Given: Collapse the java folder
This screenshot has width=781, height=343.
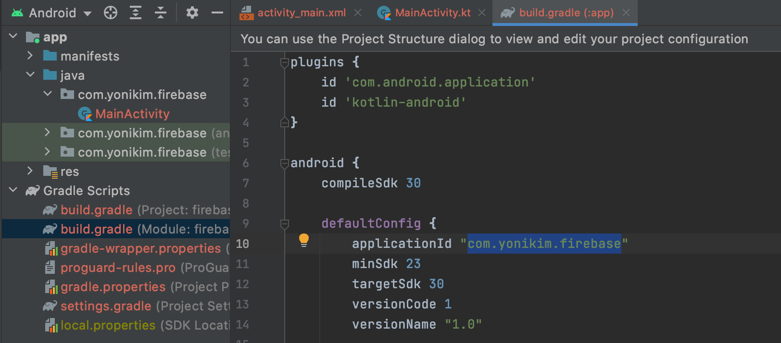Looking at the screenshot, I should (x=30, y=75).
